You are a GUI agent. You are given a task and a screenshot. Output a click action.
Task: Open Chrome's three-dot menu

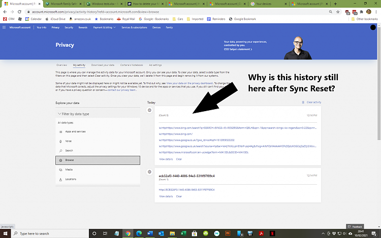pyautogui.click(x=376, y=12)
